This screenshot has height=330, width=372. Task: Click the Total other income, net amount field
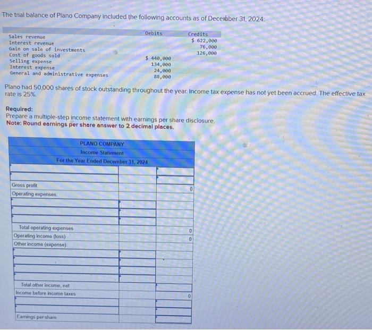click(x=174, y=287)
